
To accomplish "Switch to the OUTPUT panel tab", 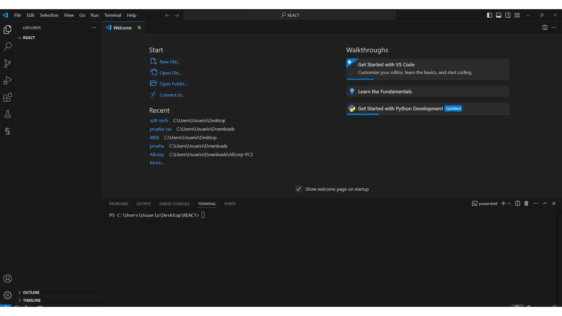I will click(x=144, y=204).
